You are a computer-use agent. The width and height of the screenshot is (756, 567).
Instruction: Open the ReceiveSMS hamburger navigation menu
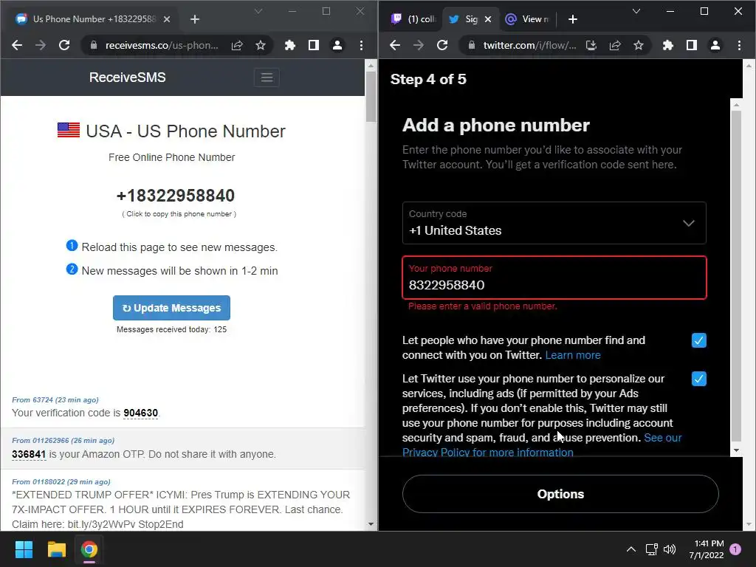pyautogui.click(x=267, y=78)
